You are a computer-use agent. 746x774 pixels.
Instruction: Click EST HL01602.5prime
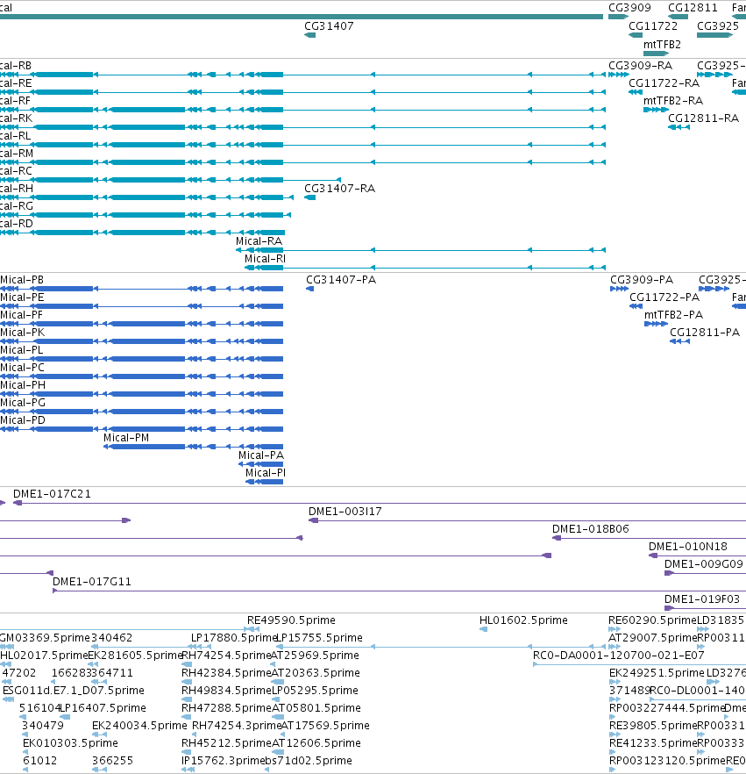(523, 620)
